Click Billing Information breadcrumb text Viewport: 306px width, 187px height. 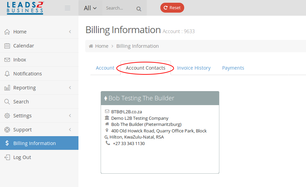137,46
